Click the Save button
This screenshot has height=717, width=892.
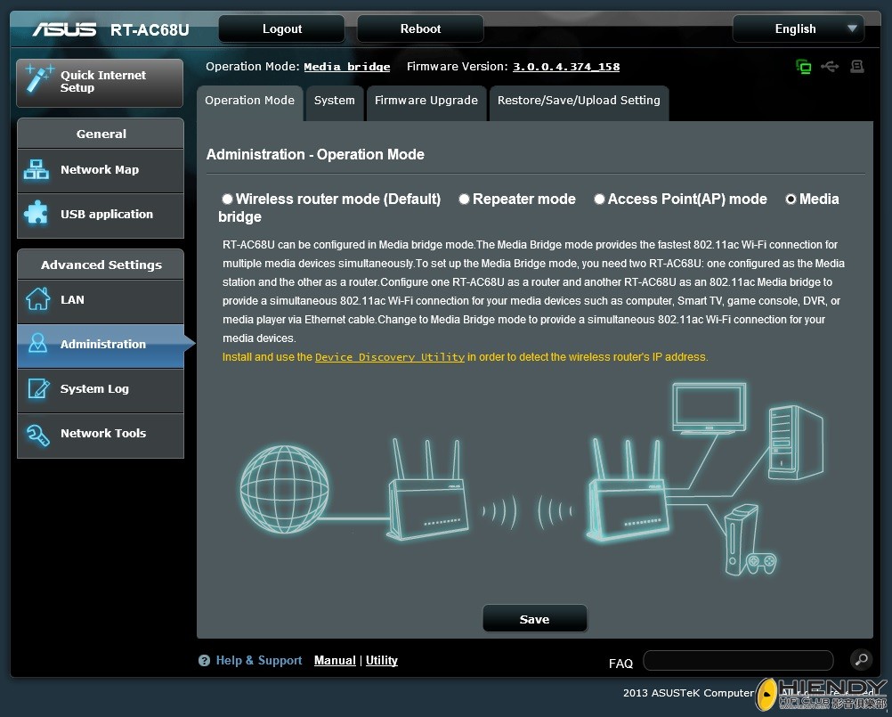535,619
